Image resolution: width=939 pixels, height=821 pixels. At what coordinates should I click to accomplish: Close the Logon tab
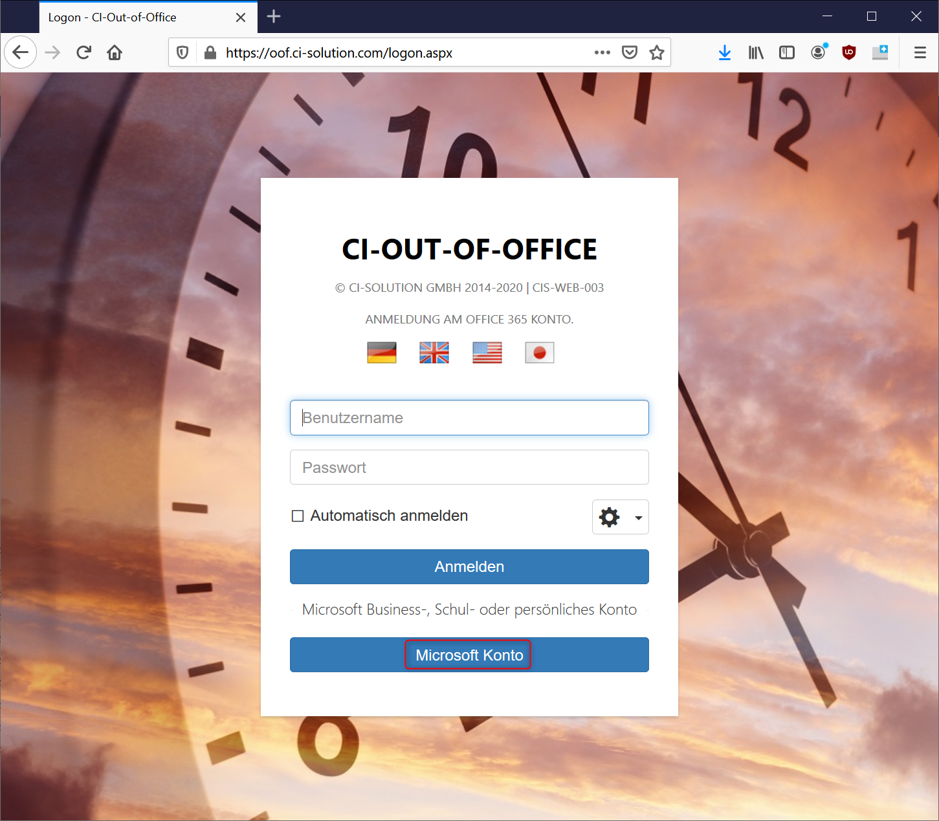pyautogui.click(x=241, y=17)
